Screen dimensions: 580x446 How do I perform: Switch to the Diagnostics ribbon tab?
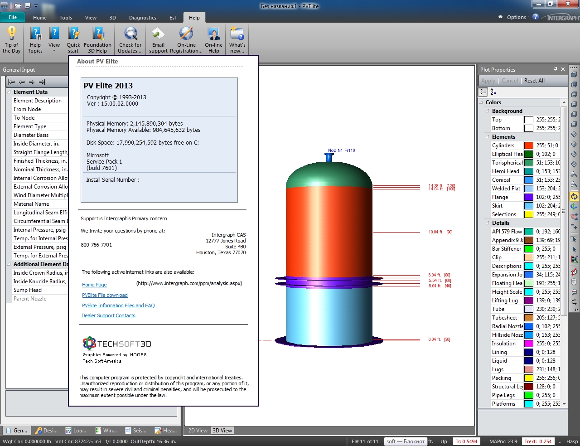coord(142,18)
